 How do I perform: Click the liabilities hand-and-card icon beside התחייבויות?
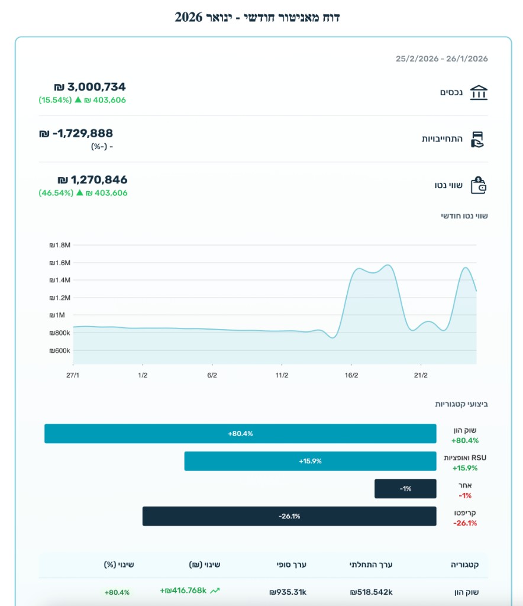click(x=477, y=139)
